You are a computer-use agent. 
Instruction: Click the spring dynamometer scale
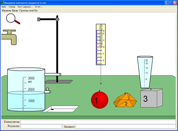pyautogui.click(x=101, y=44)
